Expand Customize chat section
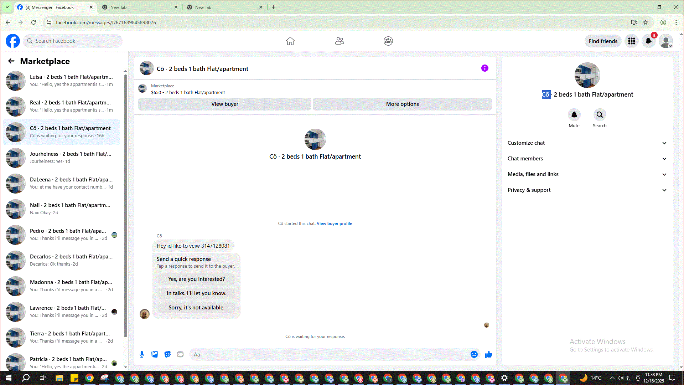Screen dimensions: 684x385 (587, 143)
